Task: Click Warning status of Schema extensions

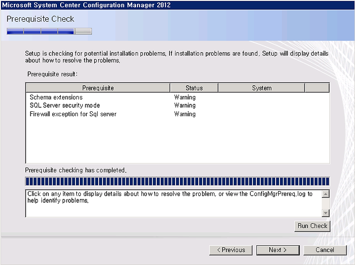Action: pos(185,97)
